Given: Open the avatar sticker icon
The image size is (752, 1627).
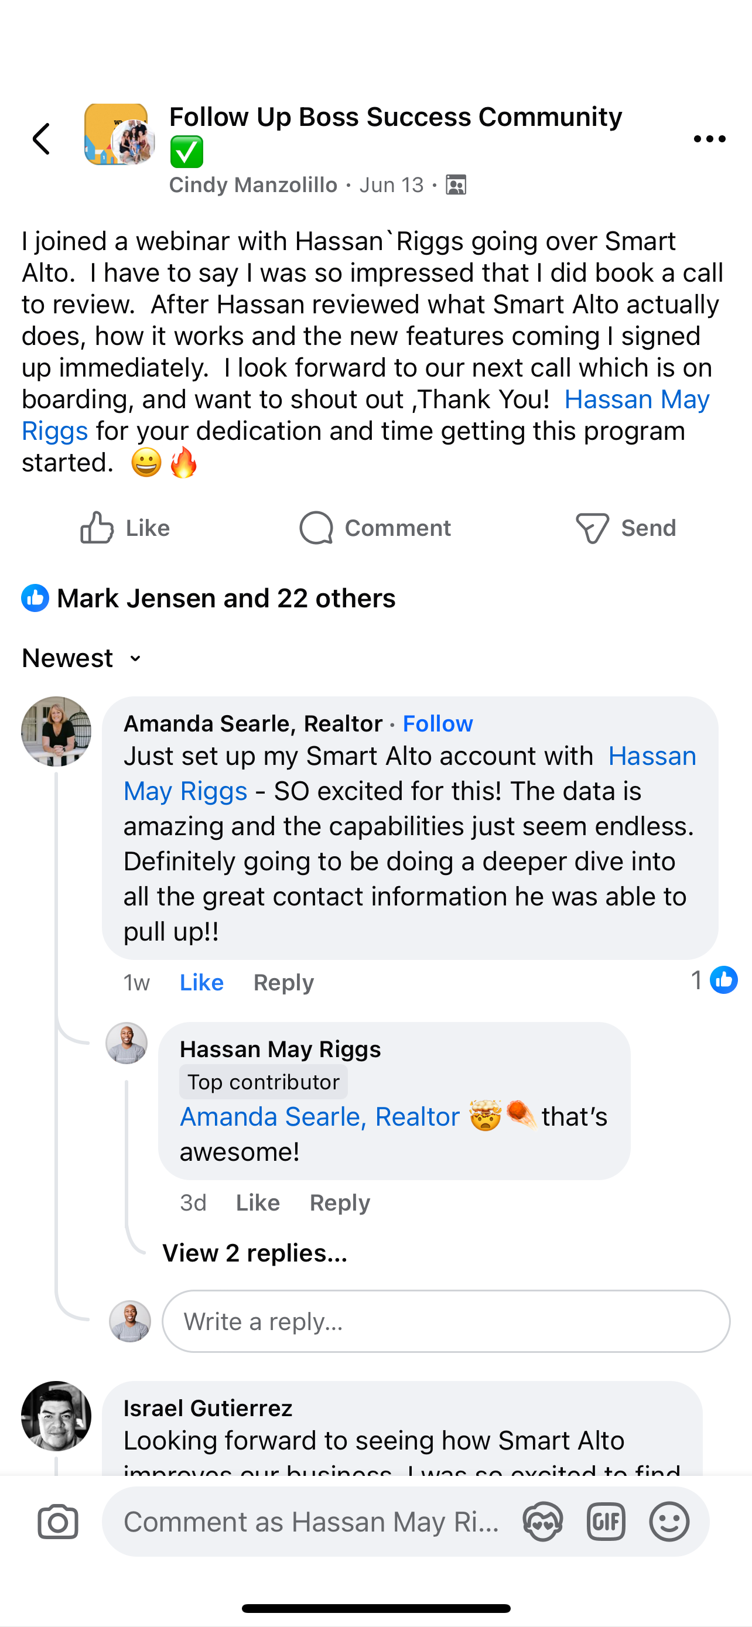Looking at the screenshot, I should pyautogui.click(x=542, y=1522).
